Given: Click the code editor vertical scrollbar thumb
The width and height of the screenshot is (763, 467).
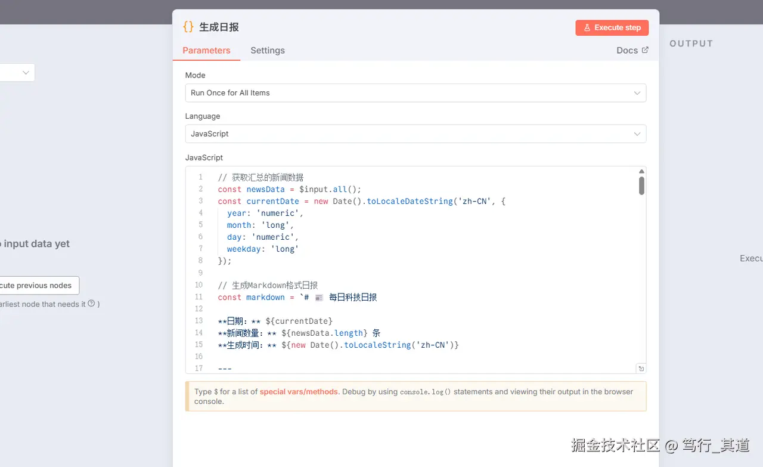Looking at the screenshot, I should tap(641, 185).
